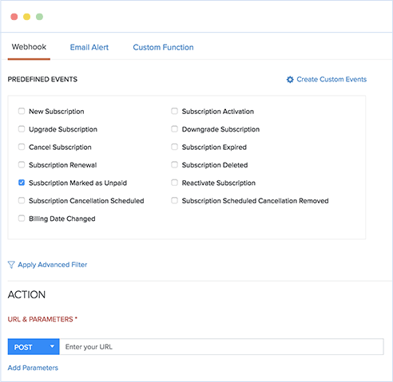Tick the Reactivate Subscription checkbox

click(174, 183)
